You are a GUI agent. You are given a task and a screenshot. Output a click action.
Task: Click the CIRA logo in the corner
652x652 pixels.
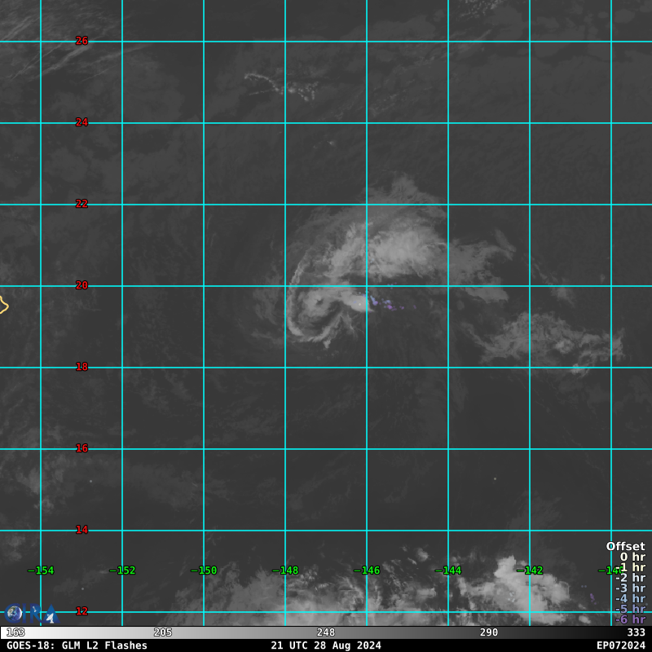click(x=30, y=613)
